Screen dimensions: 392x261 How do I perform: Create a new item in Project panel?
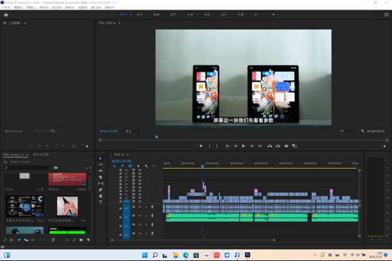point(88,240)
